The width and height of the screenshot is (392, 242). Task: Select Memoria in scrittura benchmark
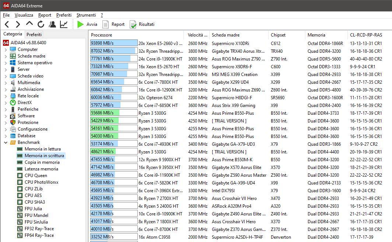[x=44, y=156]
